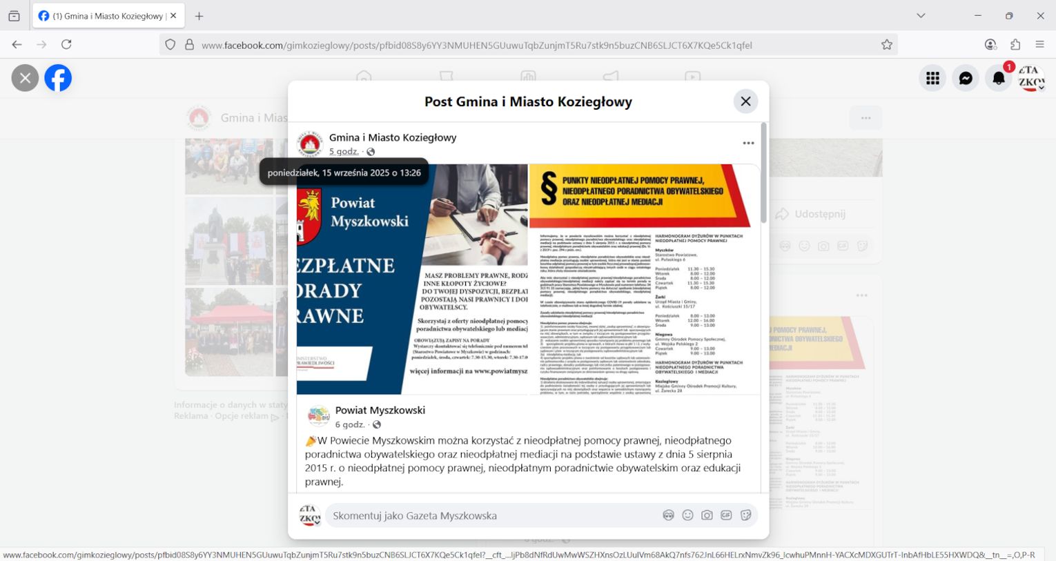Open a new browser tab
The width and height of the screenshot is (1056, 561).
(x=199, y=16)
